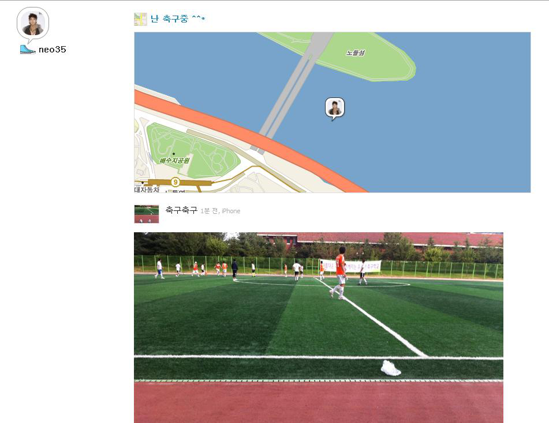Viewport: 549px width, 423px height.
Task: Open the large soccer field photo
Action: tap(319, 327)
